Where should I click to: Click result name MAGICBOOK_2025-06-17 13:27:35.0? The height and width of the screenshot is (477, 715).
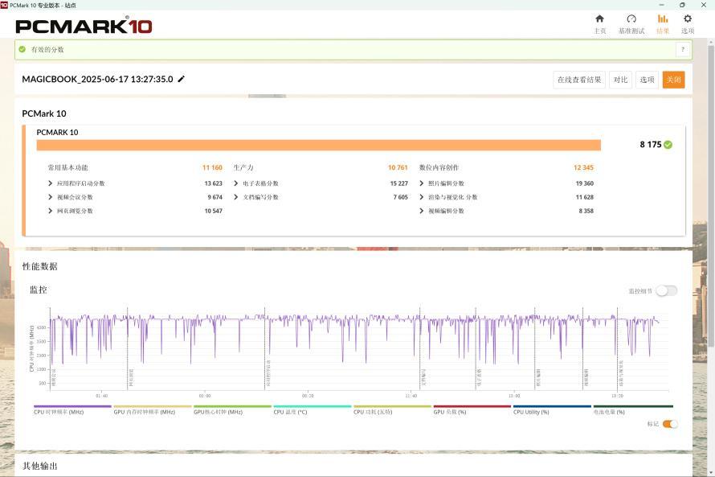pyautogui.click(x=97, y=79)
